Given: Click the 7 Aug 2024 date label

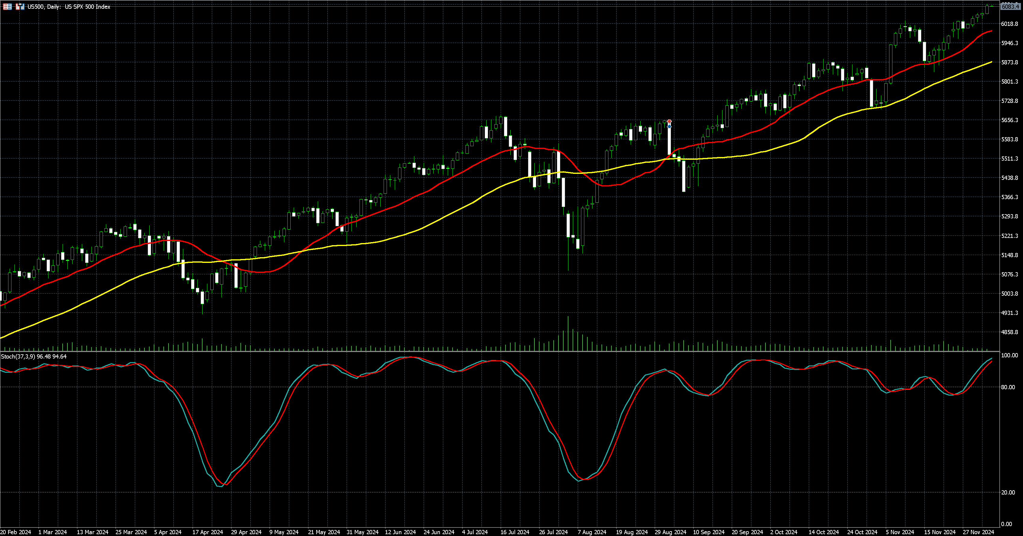Looking at the screenshot, I should coord(592,532).
